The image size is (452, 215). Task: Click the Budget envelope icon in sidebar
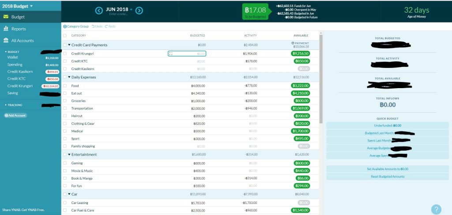[6, 17]
